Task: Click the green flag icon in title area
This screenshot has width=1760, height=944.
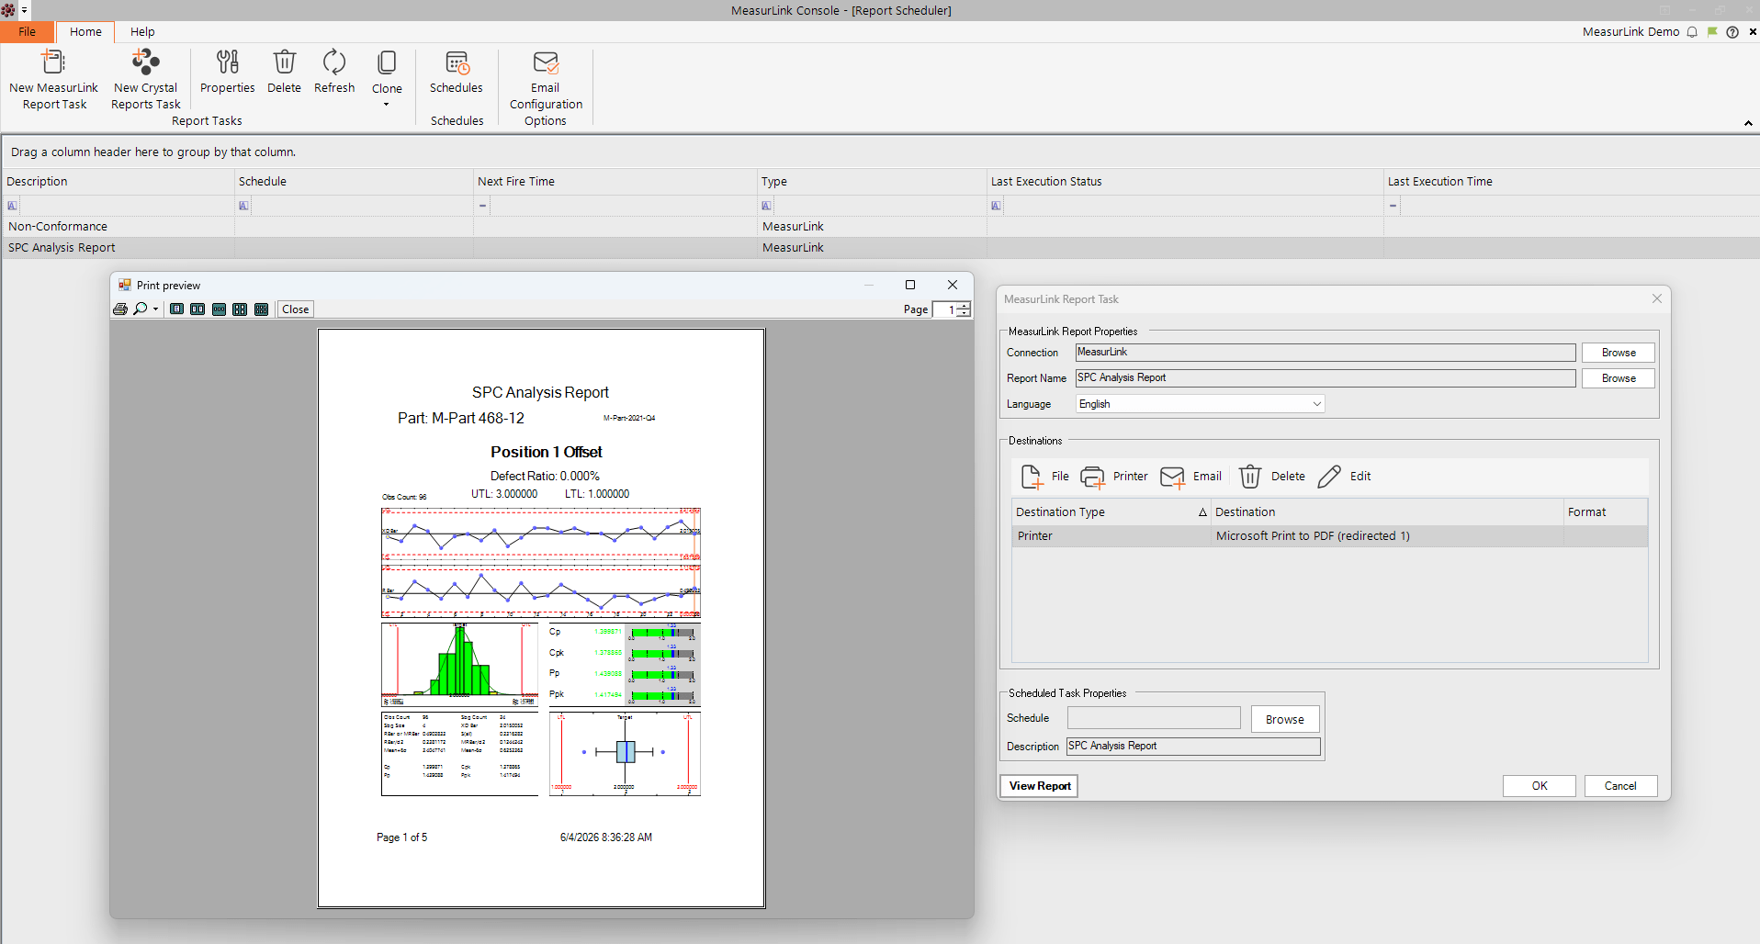Action: [1712, 31]
